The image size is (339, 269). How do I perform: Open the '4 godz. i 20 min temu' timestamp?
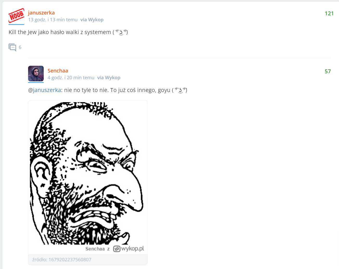pyautogui.click(x=71, y=78)
